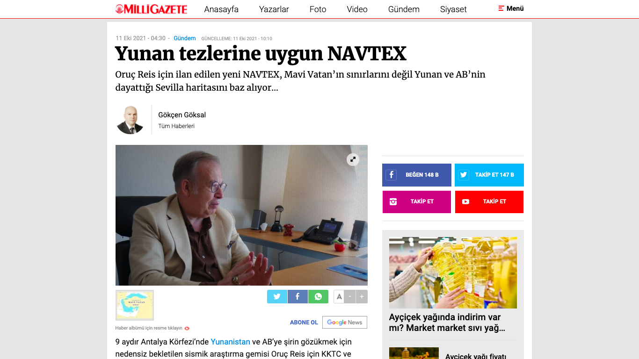Follow on YouTube TAKİP ET button
Image resolution: width=639 pixels, height=359 pixels.
tap(489, 201)
